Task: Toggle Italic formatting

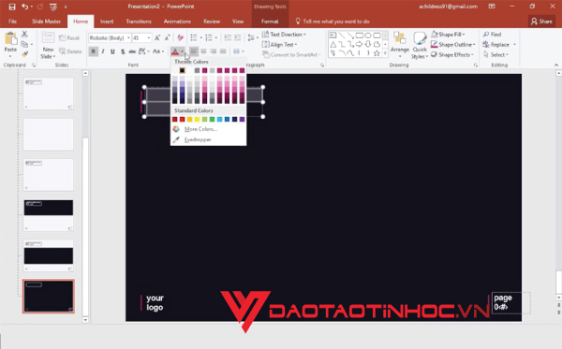Action: [x=103, y=51]
